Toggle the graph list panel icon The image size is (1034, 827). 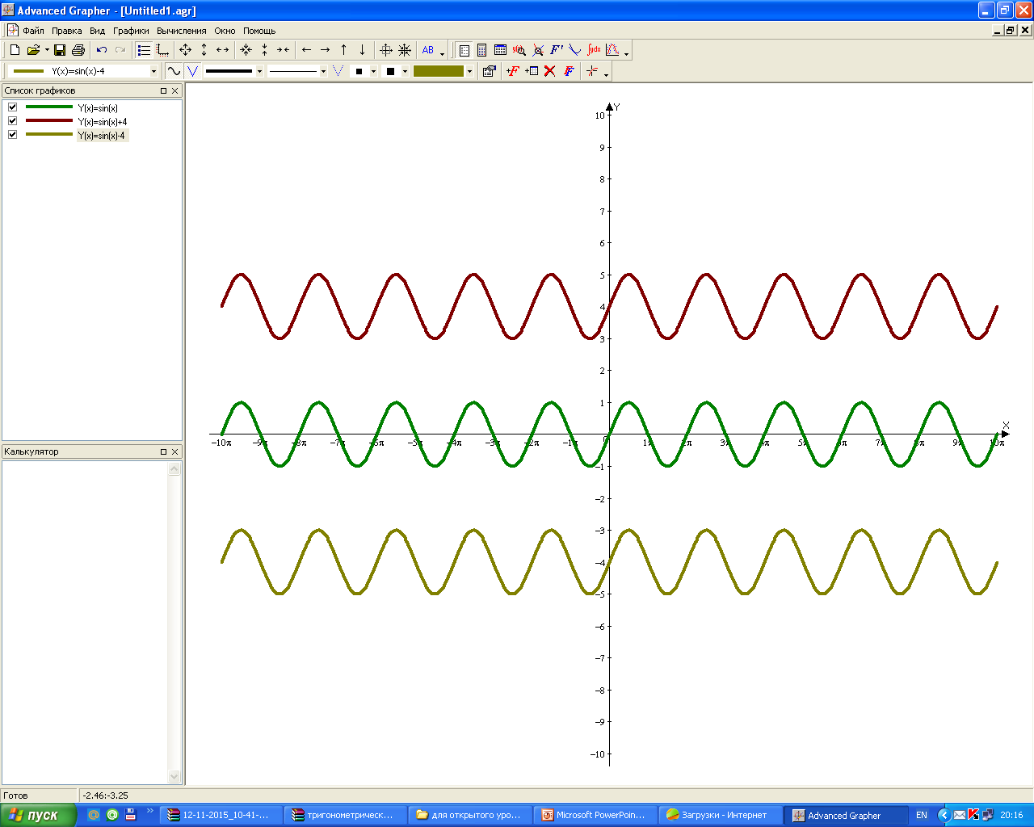pos(144,50)
